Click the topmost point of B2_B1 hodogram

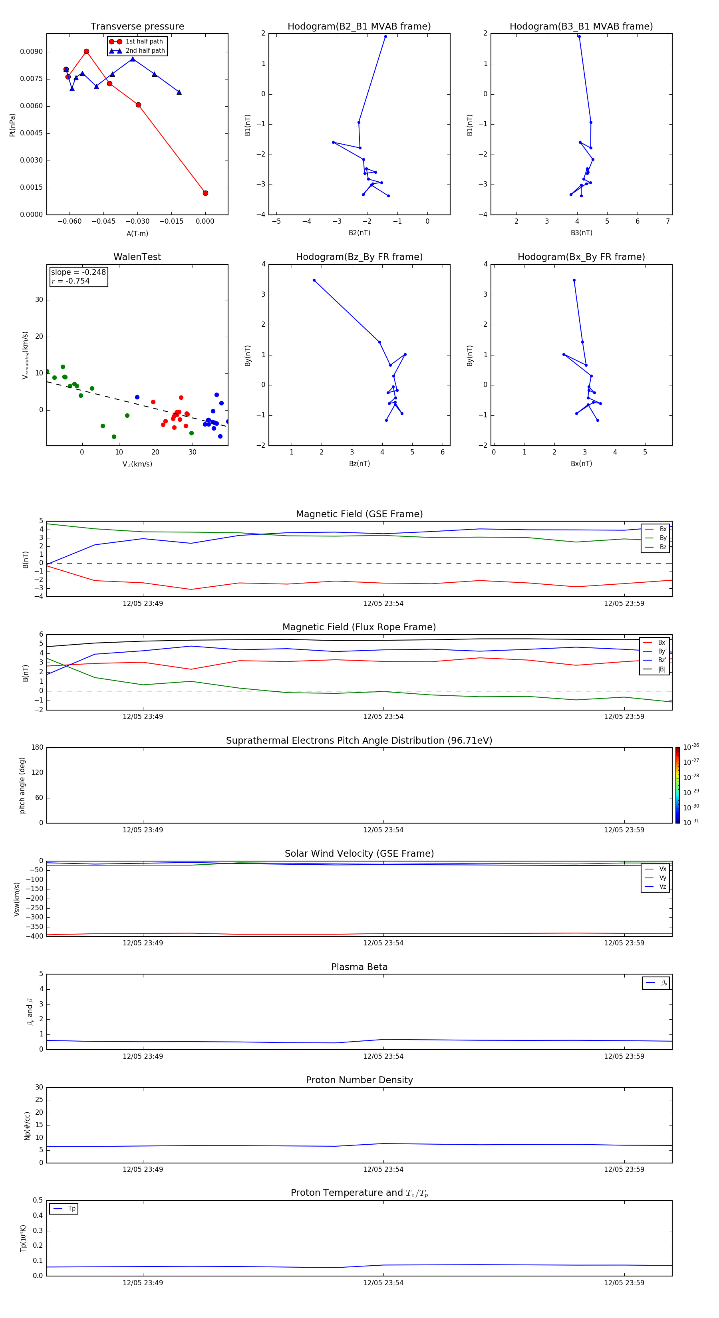[x=385, y=36]
